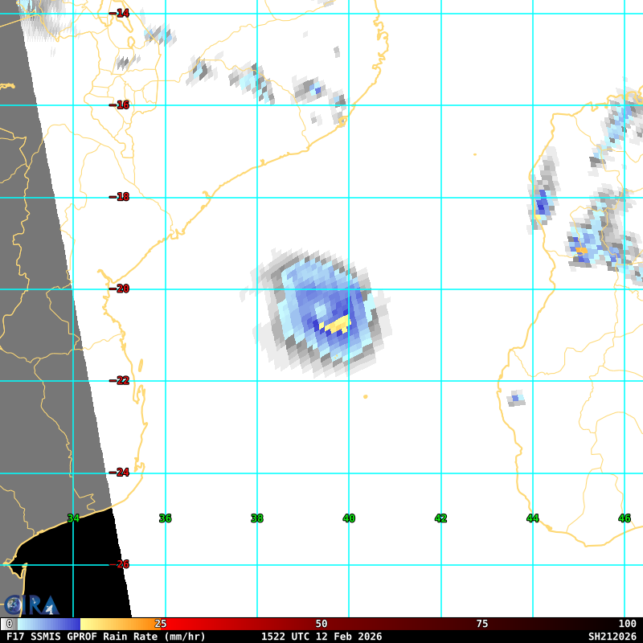Click the small isolated rain cell near 44E 22S
Viewport: 643px width, 643px height.
pos(515,398)
